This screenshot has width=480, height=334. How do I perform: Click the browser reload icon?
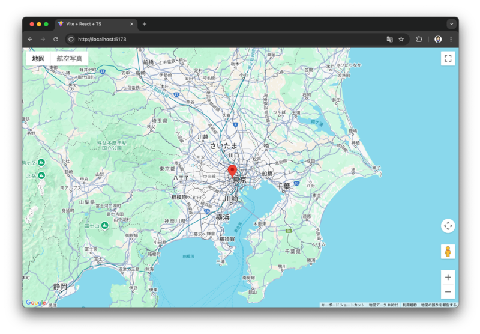point(56,39)
